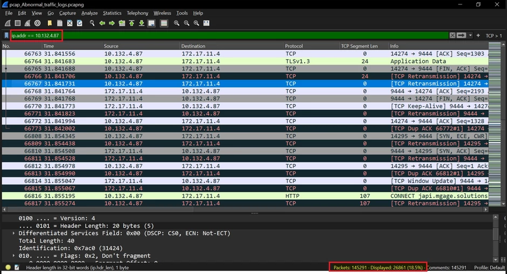Find a packet magnifier icon

click(92, 23)
